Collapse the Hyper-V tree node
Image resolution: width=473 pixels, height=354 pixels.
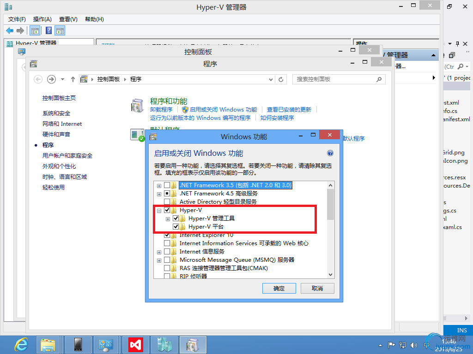point(159,211)
